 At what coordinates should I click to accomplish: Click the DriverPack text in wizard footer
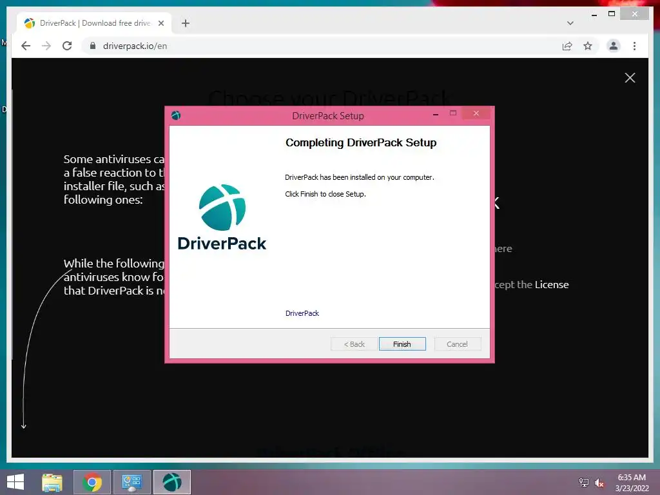[x=302, y=313]
